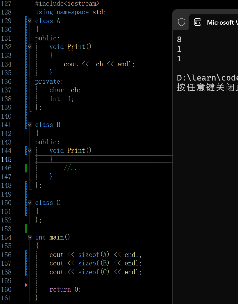The width and height of the screenshot is (238, 304).
Task: Click 'int main()' function signature
Action: (53, 237)
